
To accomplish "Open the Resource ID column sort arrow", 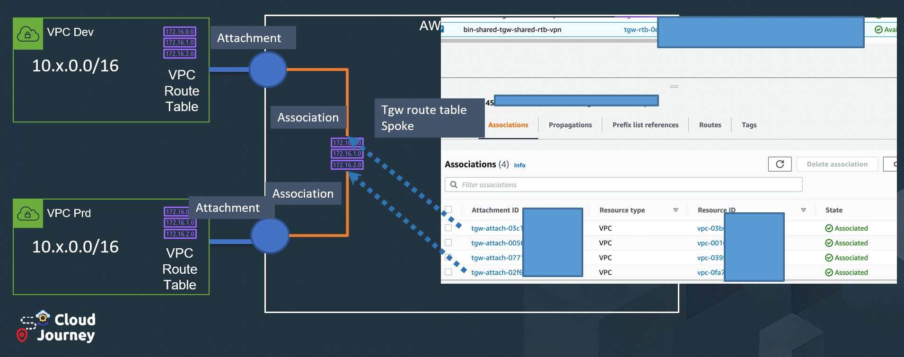I will point(803,210).
